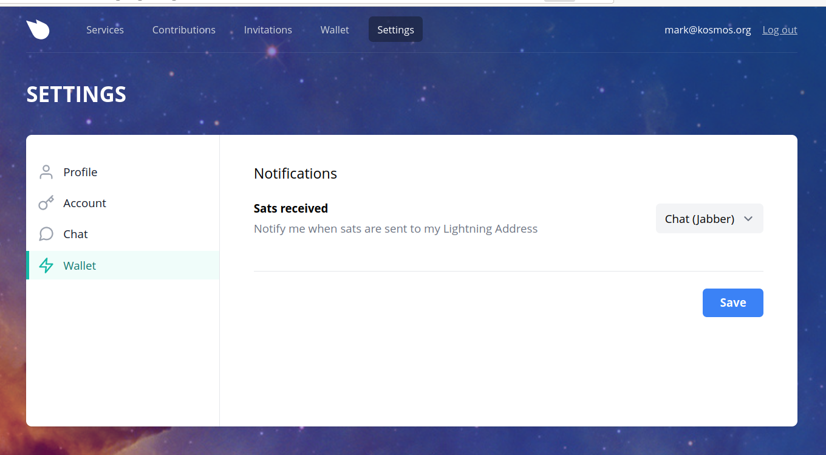Select the Chat settings section label
The image size is (826, 455).
tap(75, 234)
